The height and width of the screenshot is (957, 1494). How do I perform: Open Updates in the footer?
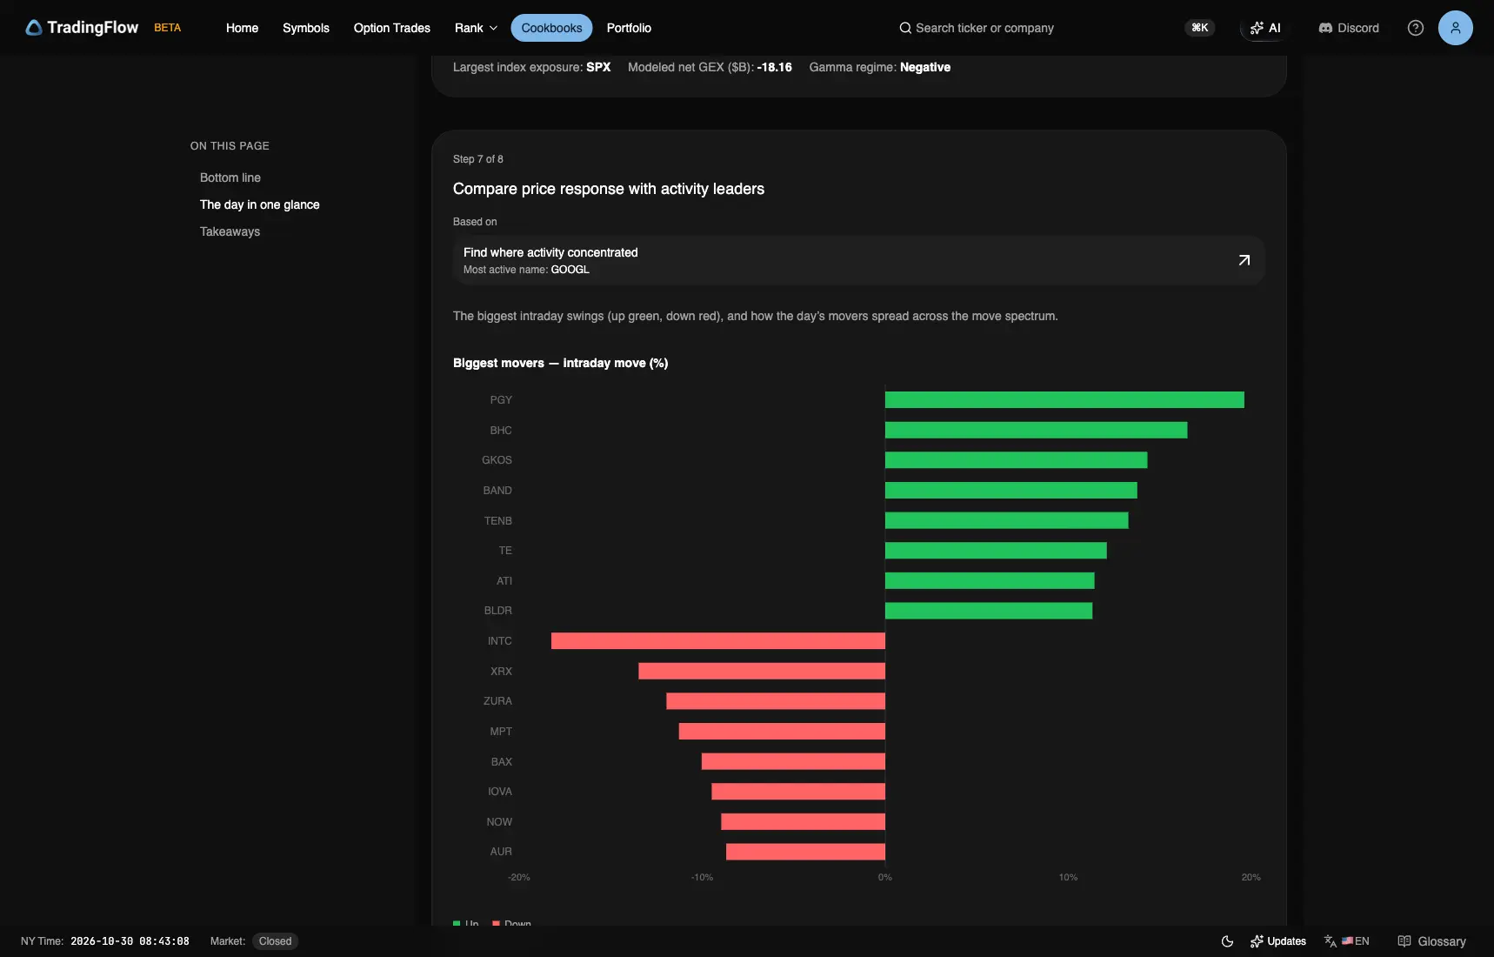pos(1278,941)
